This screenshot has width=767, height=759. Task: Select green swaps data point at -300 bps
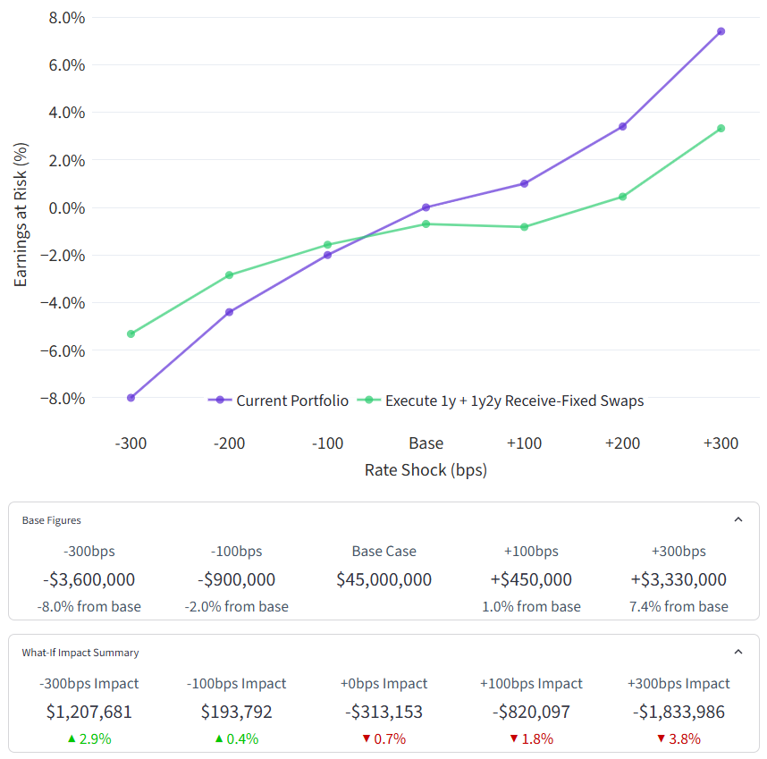pos(131,333)
